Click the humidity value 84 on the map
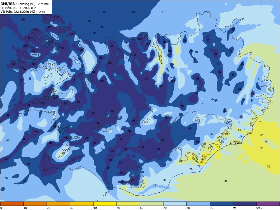 pyautogui.click(x=154, y=185)
